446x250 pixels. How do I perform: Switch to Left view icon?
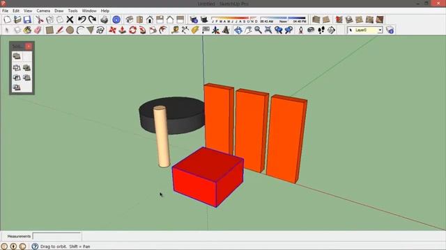(180, 19)
